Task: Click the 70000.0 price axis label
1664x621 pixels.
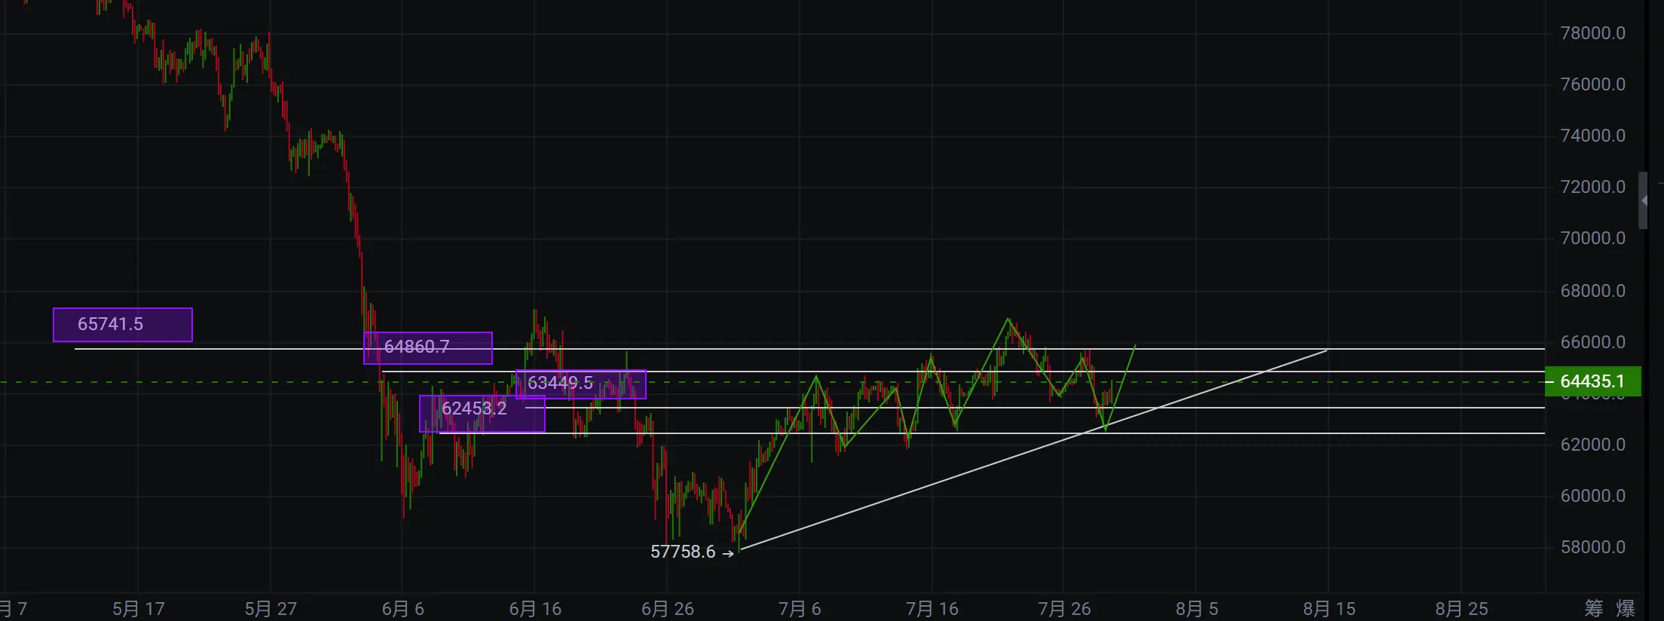Action: tap(1592, 238)
